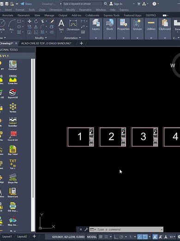Open the Dimension menu in menu bar
Image resolution: width=180 pixels, height=241 pixels.
[56, 10]
